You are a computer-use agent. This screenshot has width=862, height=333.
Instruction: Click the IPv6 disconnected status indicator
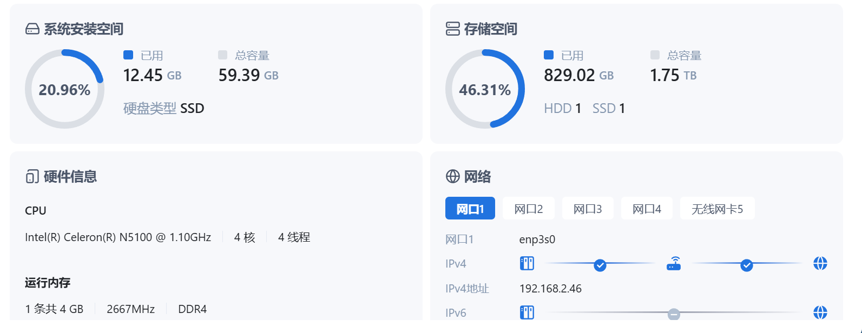674,314
